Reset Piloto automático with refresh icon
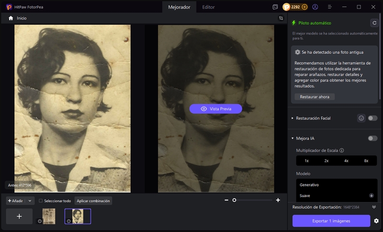The width and height of the screenshot is (383, 232). (374, 23)
